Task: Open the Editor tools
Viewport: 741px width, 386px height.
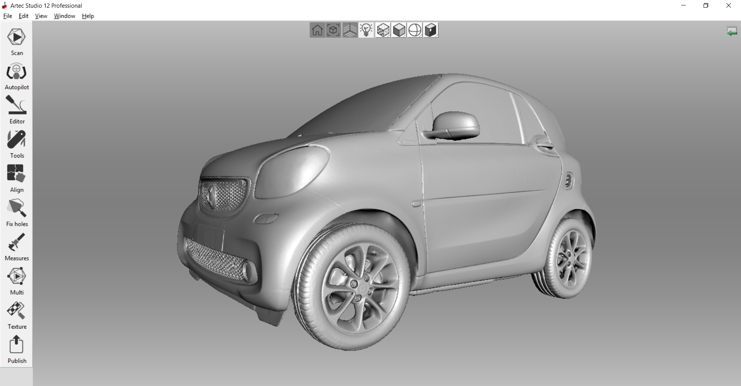Action: click(x=16, y=110)
